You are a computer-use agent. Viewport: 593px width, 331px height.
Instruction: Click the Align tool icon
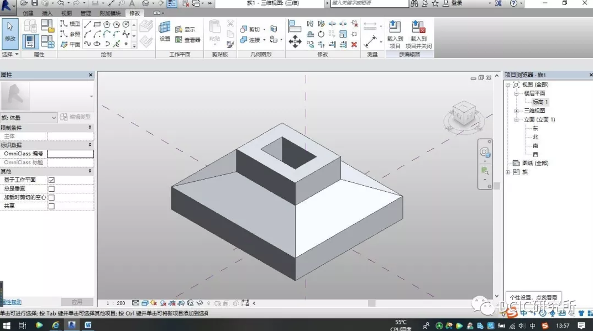(x=295, y=26)
